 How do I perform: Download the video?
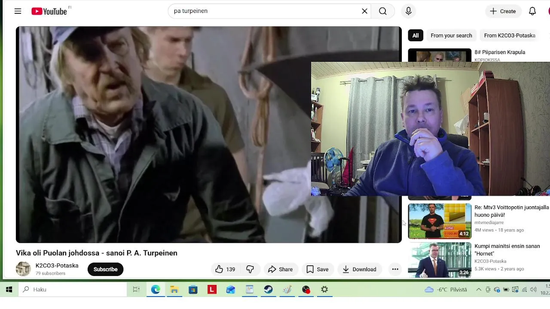coord(359,270)
